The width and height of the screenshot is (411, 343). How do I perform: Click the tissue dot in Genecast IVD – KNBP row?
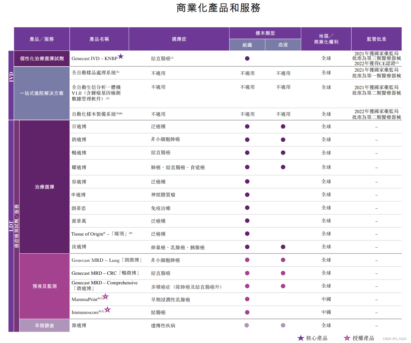click(x=247, y=58)
